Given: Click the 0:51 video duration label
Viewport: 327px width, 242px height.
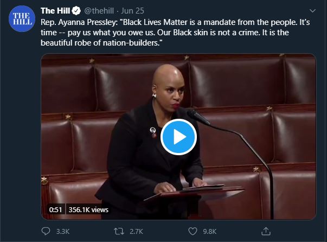Looking at the screenshot, I should pyautogui.click(x=55, y=209).
